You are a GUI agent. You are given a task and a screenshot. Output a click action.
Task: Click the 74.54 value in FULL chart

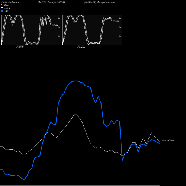pyautogui.click(x=116, y=22)
